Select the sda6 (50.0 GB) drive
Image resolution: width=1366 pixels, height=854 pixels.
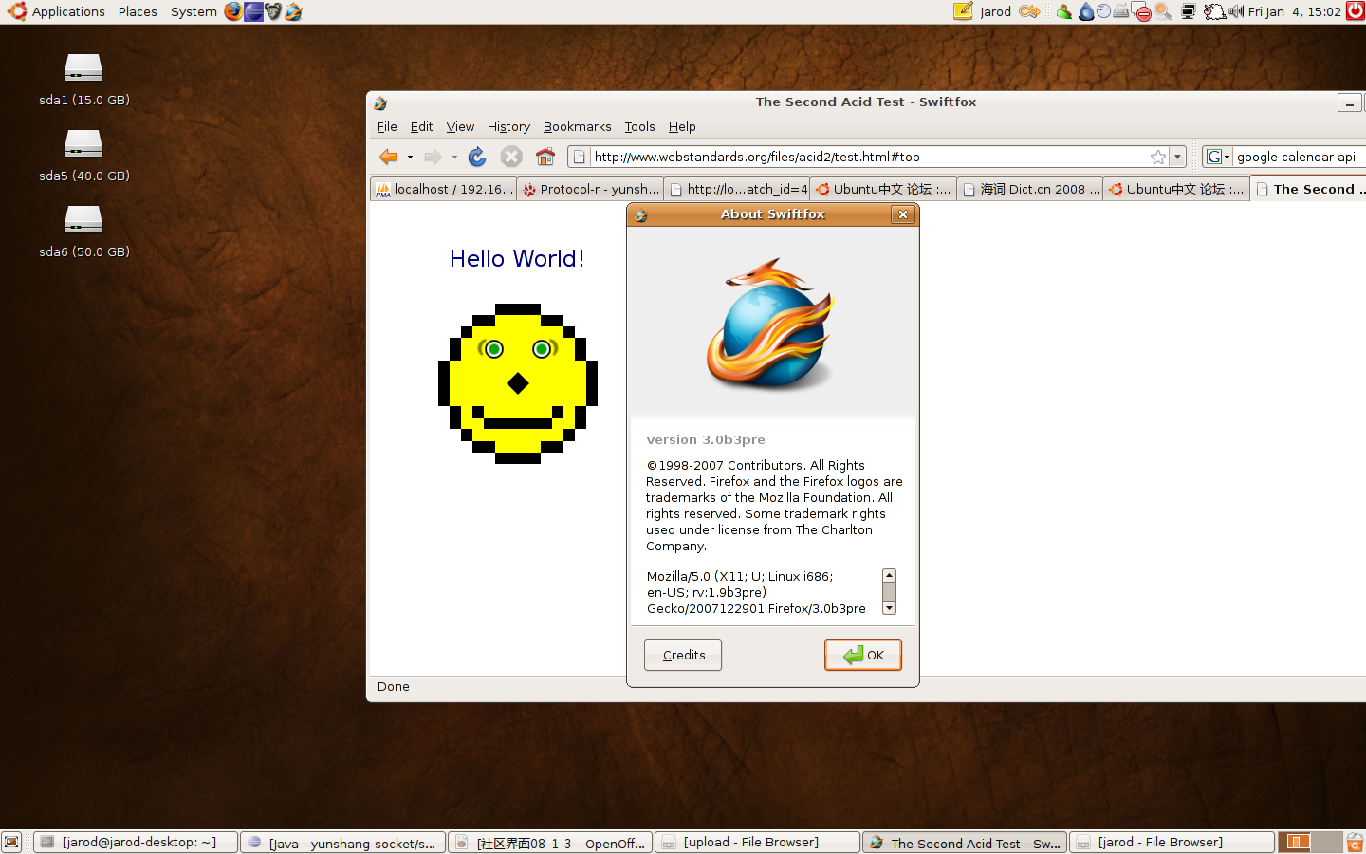tap(83, 220)
